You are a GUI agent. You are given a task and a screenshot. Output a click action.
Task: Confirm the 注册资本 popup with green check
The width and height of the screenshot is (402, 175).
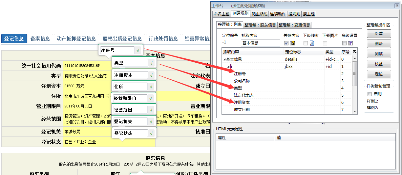tap(151, 75)
